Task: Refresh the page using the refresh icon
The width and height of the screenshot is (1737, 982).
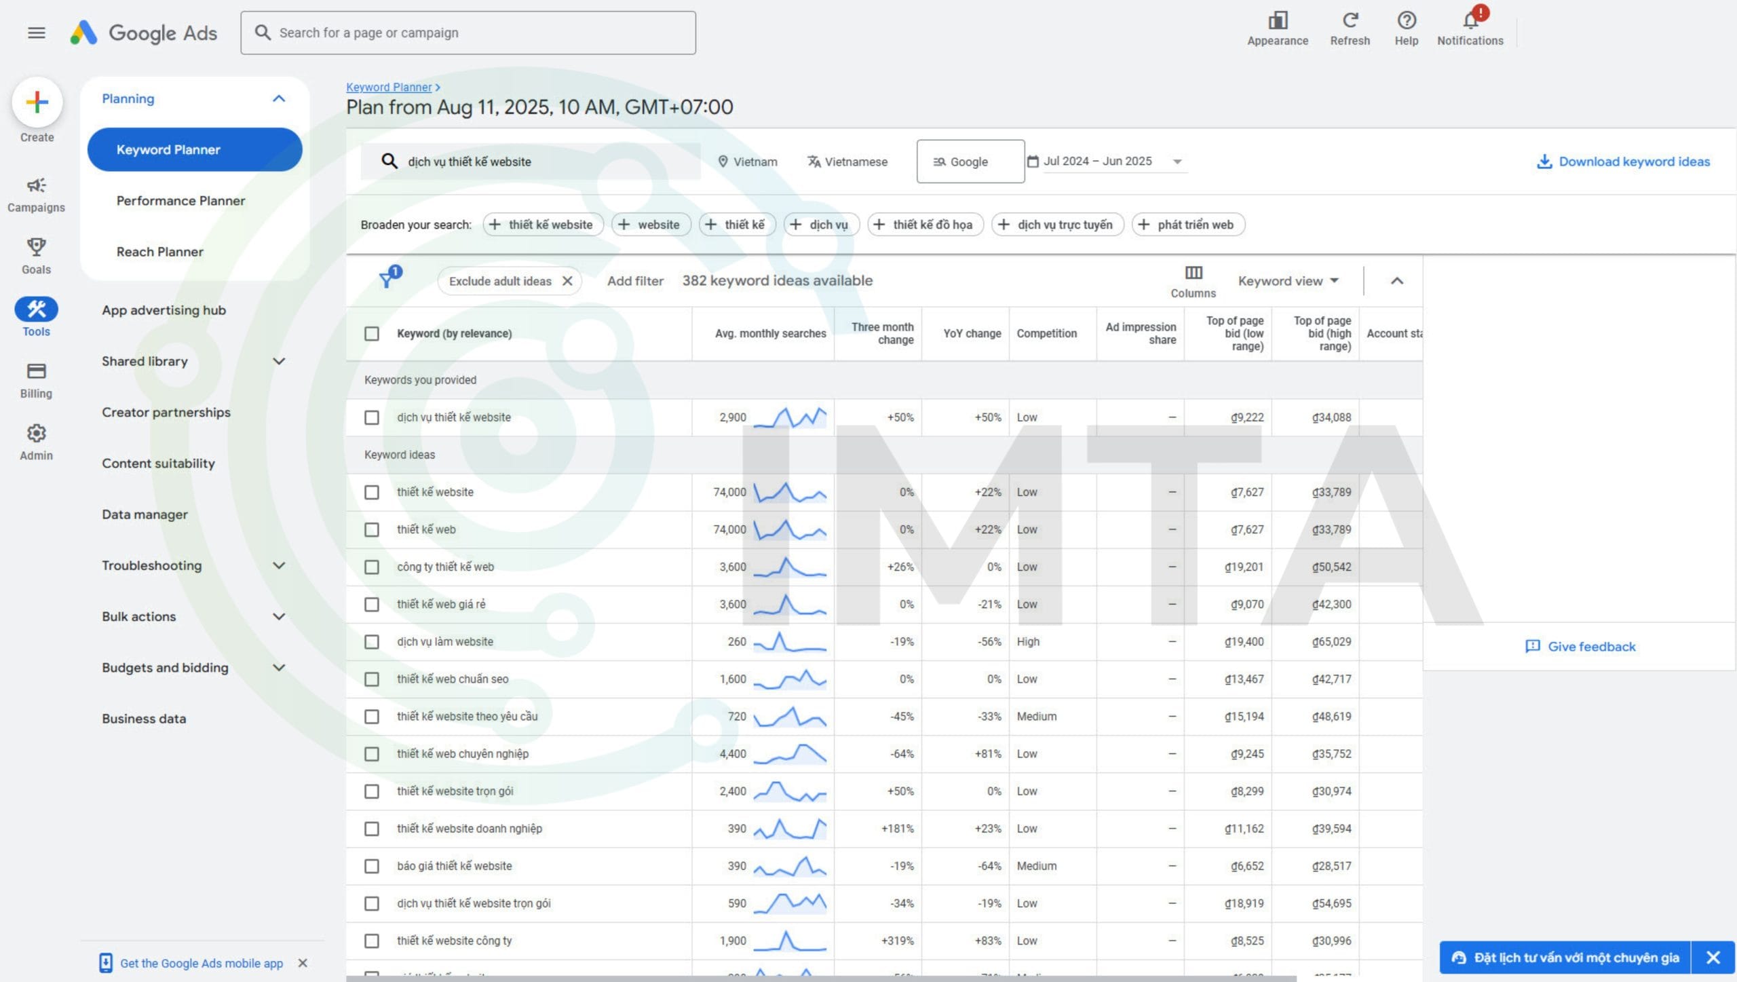Action: click(x=1350, y=20)
